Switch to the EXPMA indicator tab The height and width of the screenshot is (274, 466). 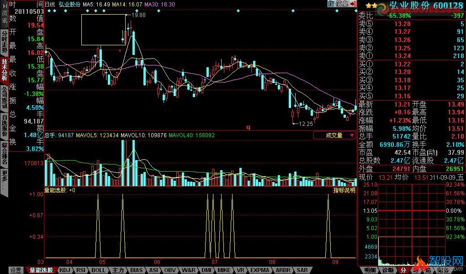coord(260,270)
